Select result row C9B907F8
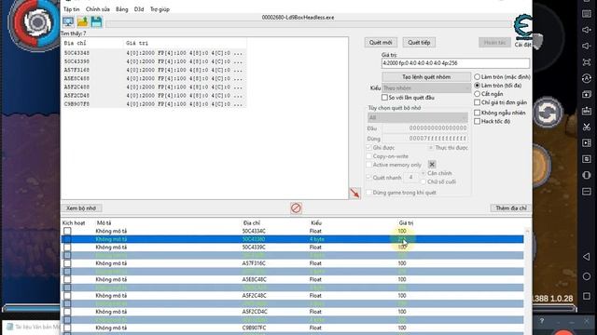 tap(154, 104)
